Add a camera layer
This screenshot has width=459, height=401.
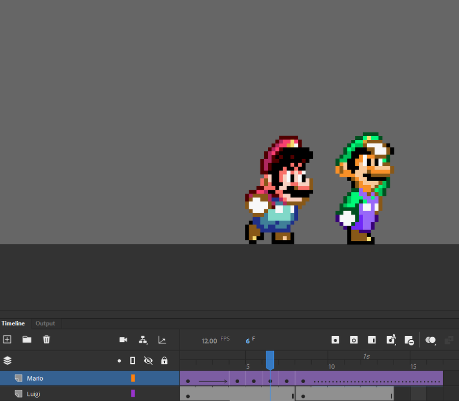[123, 340]
